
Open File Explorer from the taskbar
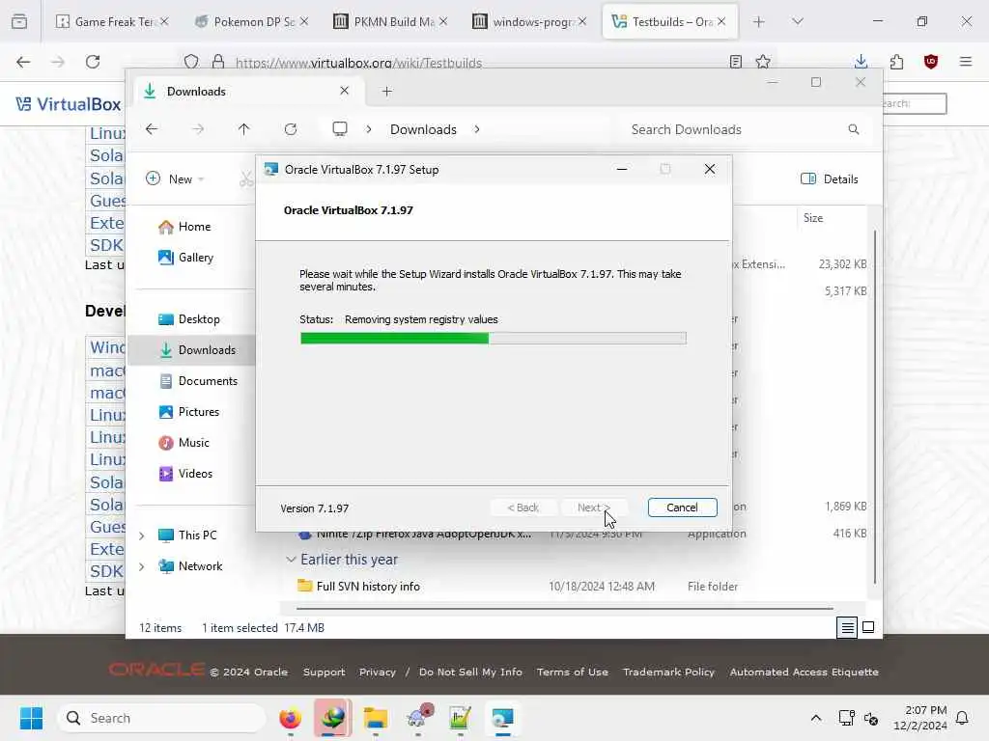[376, 718]
